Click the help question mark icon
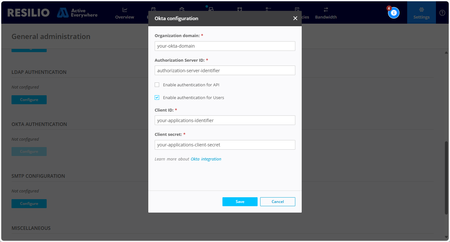450x242 pixels. (442, 13)
